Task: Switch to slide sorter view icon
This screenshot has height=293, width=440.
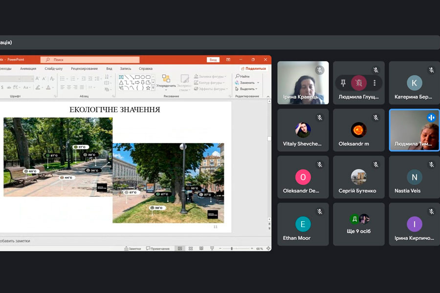Action: 190,249
